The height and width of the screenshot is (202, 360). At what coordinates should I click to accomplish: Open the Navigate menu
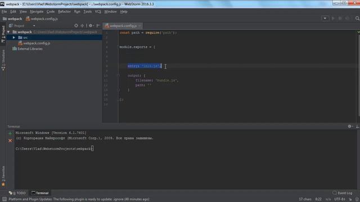click(37, 11)
